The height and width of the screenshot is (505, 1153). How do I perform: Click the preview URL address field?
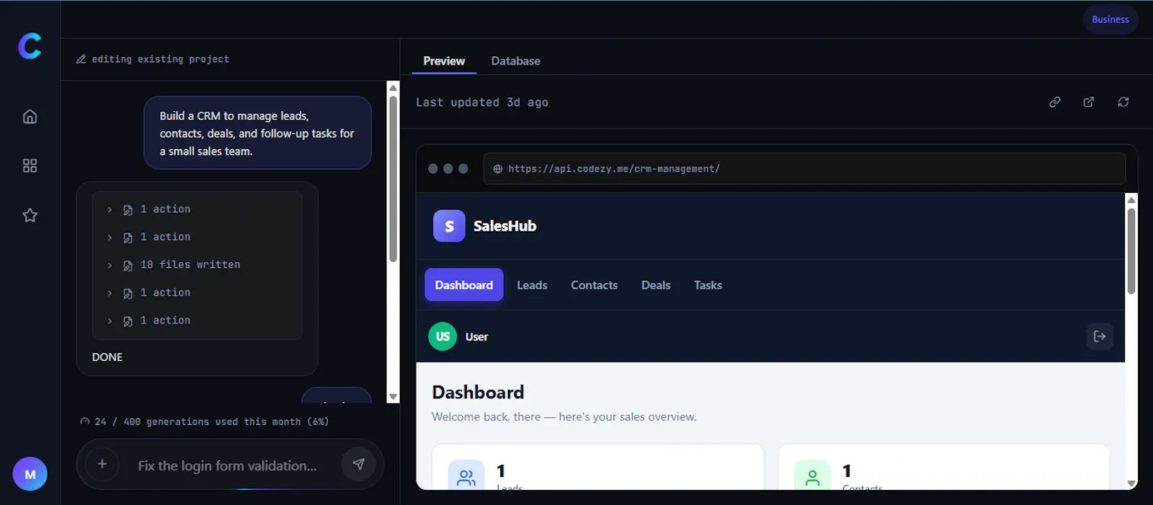(x=804, y=169)
